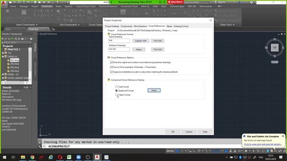
Task: Open Google Chrome from taskbar
Action: (32, 157)
